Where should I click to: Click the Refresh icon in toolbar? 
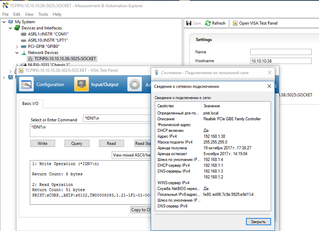point(208,23)
